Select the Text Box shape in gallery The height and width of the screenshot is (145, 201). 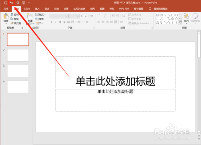point(158,15)
